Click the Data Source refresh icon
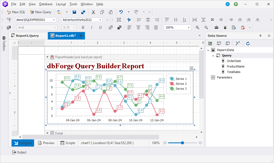Image resolution: width=274 pixels, height=163 pixels. pos(248,44)
